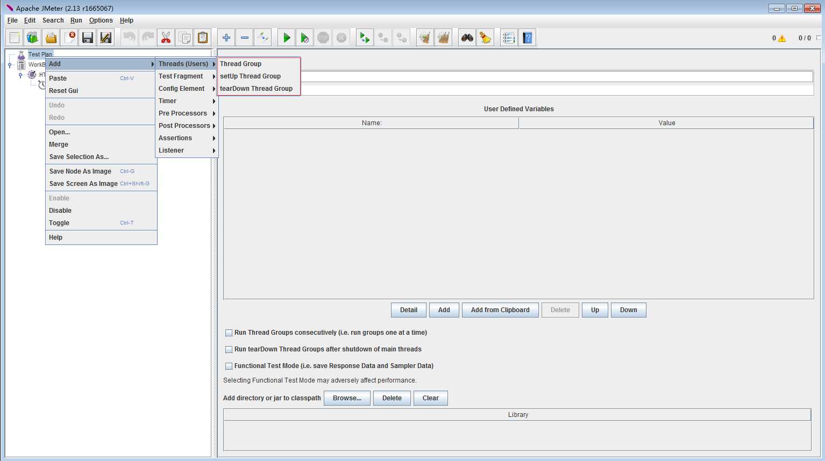Click the Detail button
The image size is (825, 461).
409,310
